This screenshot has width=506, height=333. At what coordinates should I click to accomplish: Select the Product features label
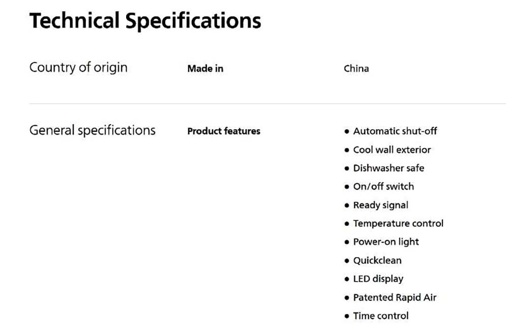click(223, 131)
